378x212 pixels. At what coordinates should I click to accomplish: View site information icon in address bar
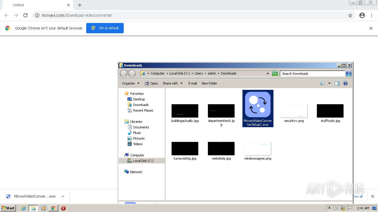[37, 15]
